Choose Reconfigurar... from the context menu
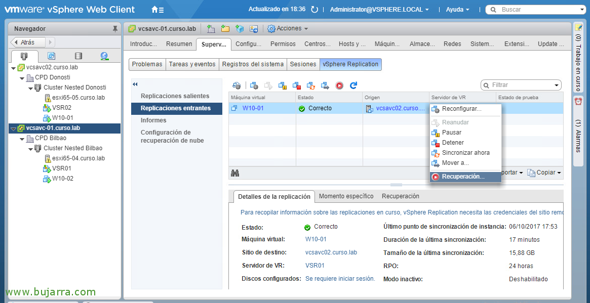The height and width of the screenshot is (303, 590). tap(465, 109)
